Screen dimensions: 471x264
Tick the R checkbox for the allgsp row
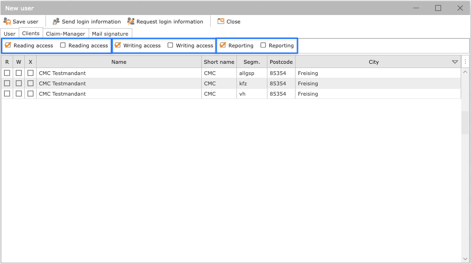pos(7,73)
